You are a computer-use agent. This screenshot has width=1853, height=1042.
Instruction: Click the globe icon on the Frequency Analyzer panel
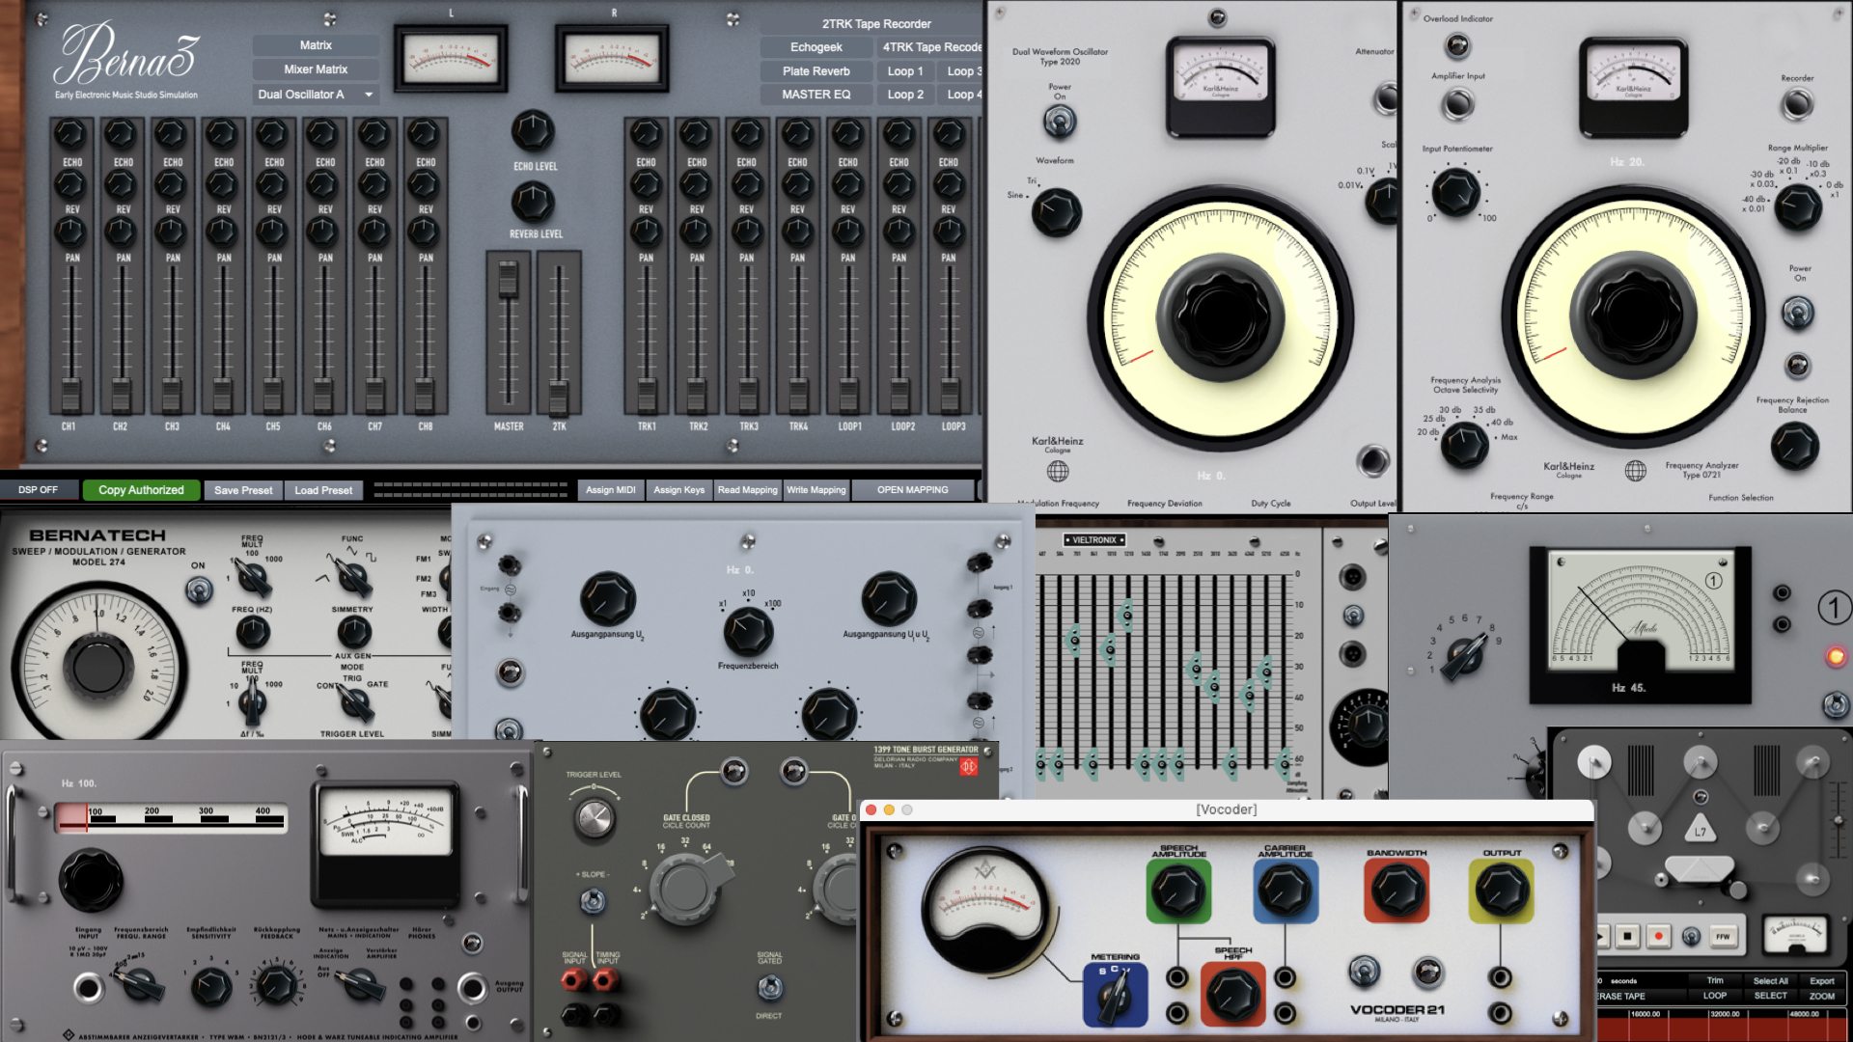1635,472
